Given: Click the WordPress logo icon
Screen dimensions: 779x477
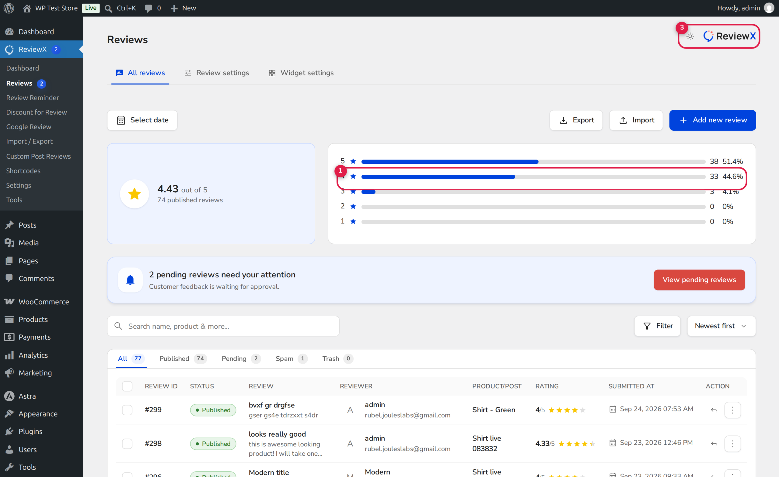Looking at the screenshot, I should [x=9, y=8].
